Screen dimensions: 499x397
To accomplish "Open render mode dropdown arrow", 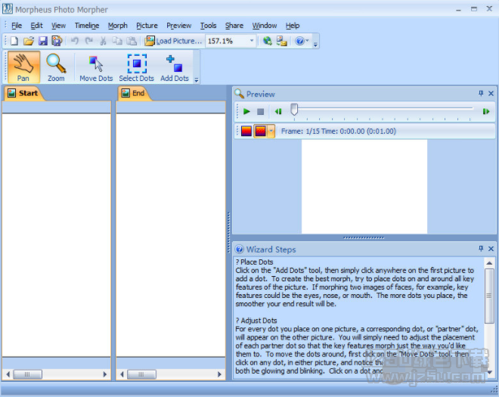I will pyautogui.click(x=271, y=131).
